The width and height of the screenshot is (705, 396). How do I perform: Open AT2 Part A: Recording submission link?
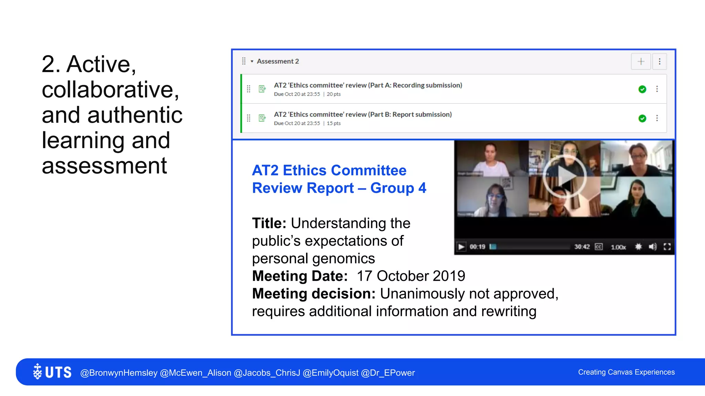coord(368,85)
